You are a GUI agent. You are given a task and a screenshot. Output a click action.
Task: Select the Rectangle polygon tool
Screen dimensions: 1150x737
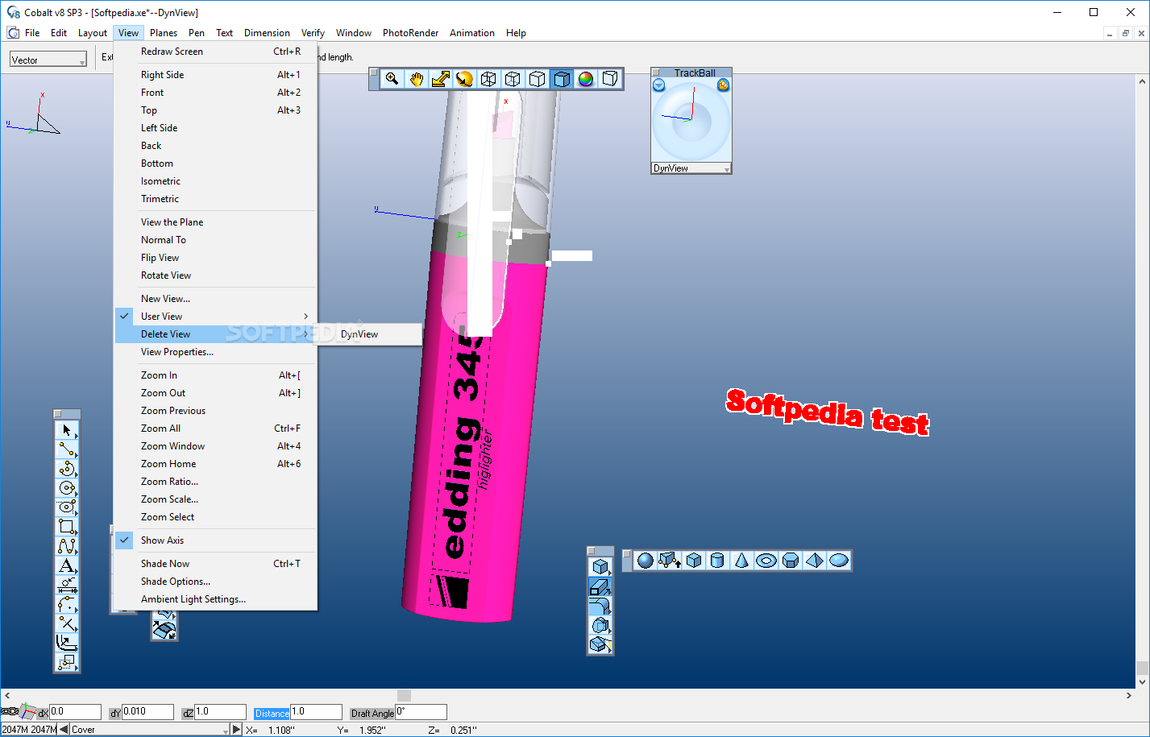(67, 527)
